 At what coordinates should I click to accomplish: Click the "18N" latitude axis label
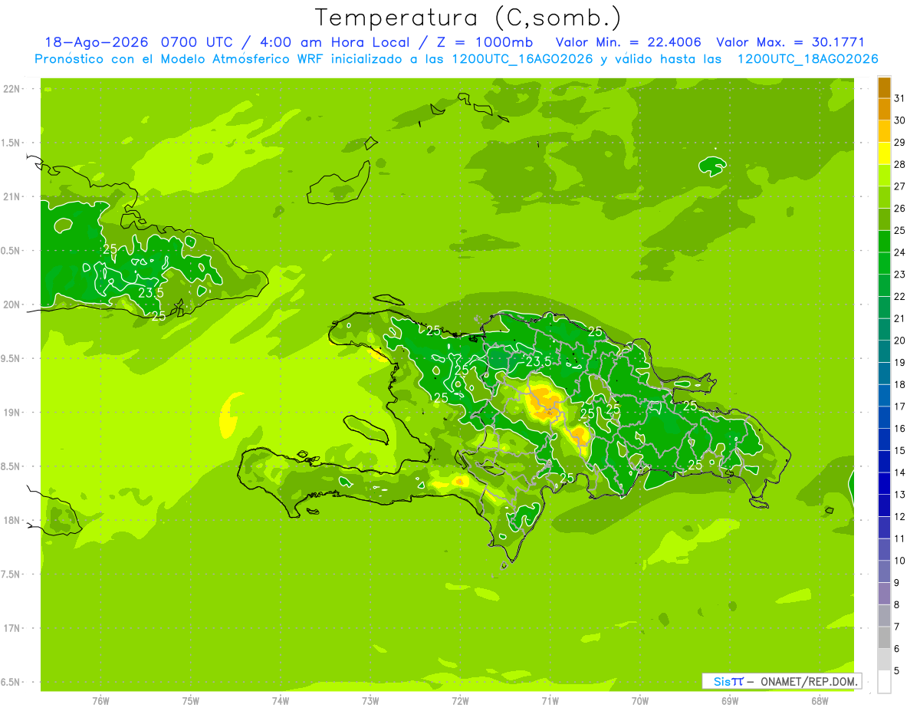click(11, 520)
